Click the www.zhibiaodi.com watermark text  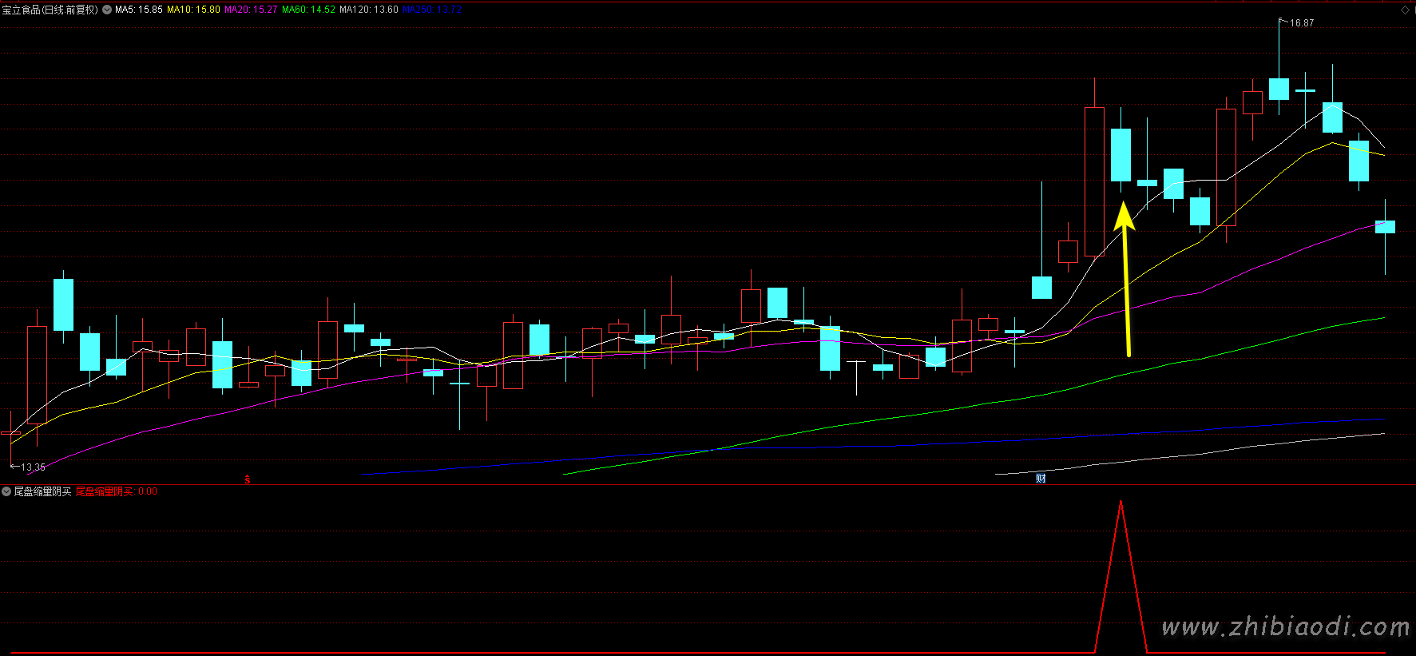1285,626
